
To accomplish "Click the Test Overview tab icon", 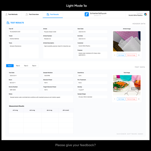I will [27, 14].
